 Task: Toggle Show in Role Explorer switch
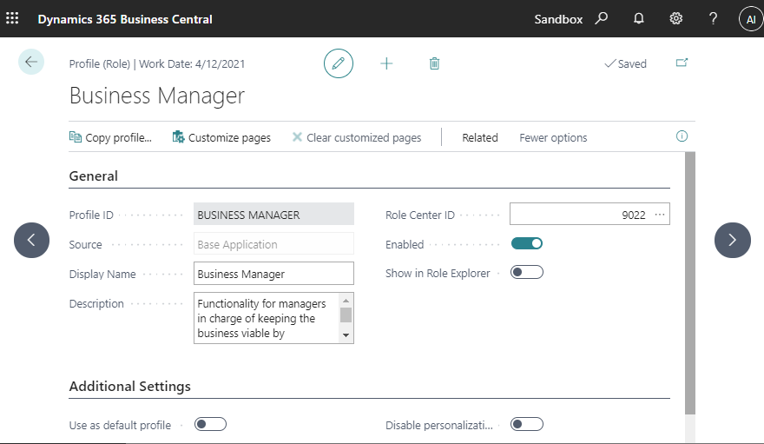527,272
